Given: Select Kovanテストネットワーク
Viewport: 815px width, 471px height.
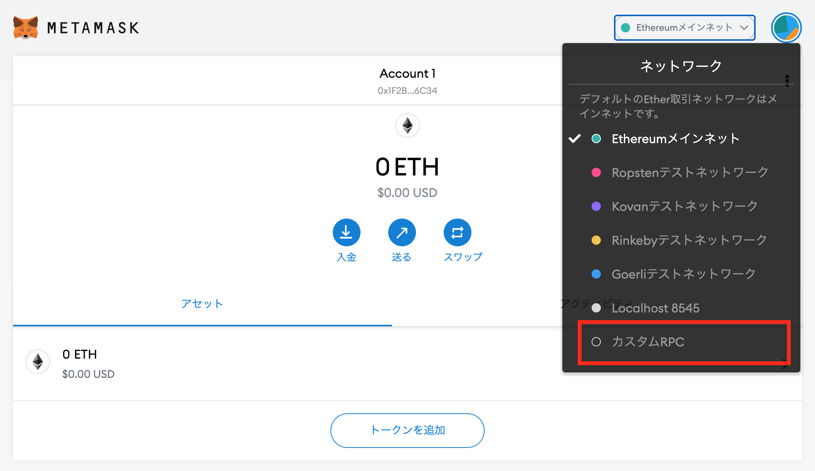Looking at the screenshot, I should tap(681, 206).
